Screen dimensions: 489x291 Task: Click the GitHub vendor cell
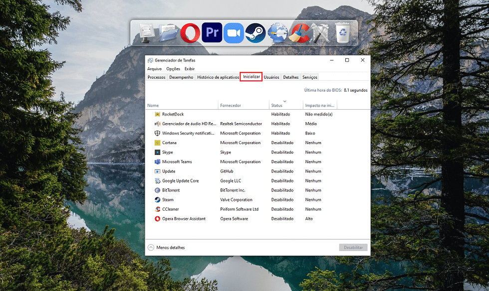[227, 171]
